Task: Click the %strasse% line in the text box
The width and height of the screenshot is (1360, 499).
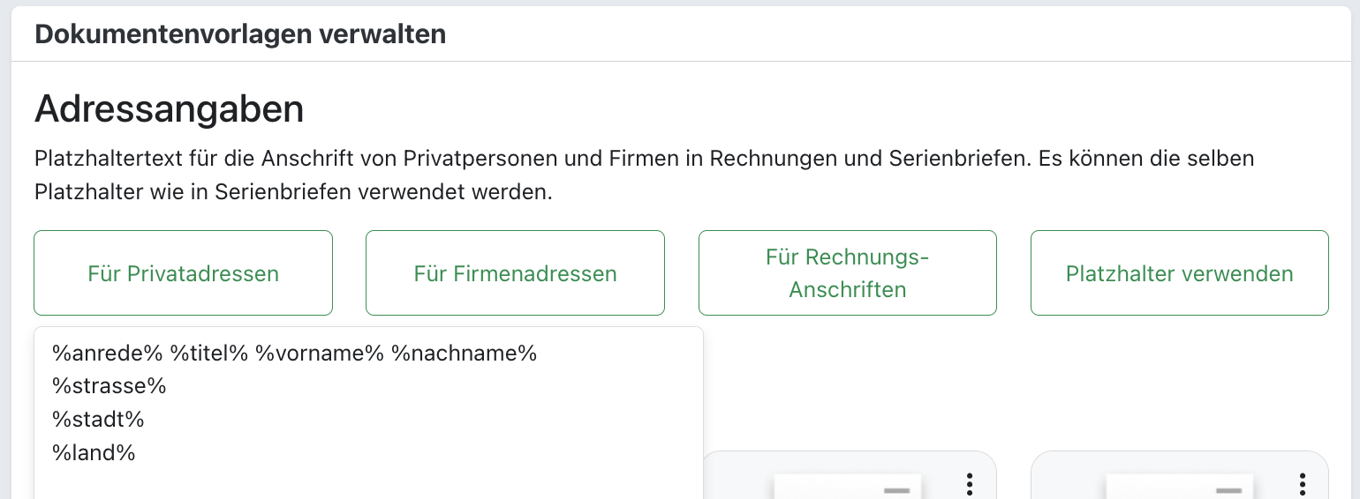Action: [109, 386]
